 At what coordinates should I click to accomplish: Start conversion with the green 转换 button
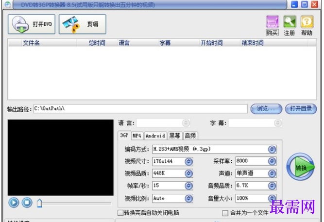pyautogui.click(x=301, y=167)
